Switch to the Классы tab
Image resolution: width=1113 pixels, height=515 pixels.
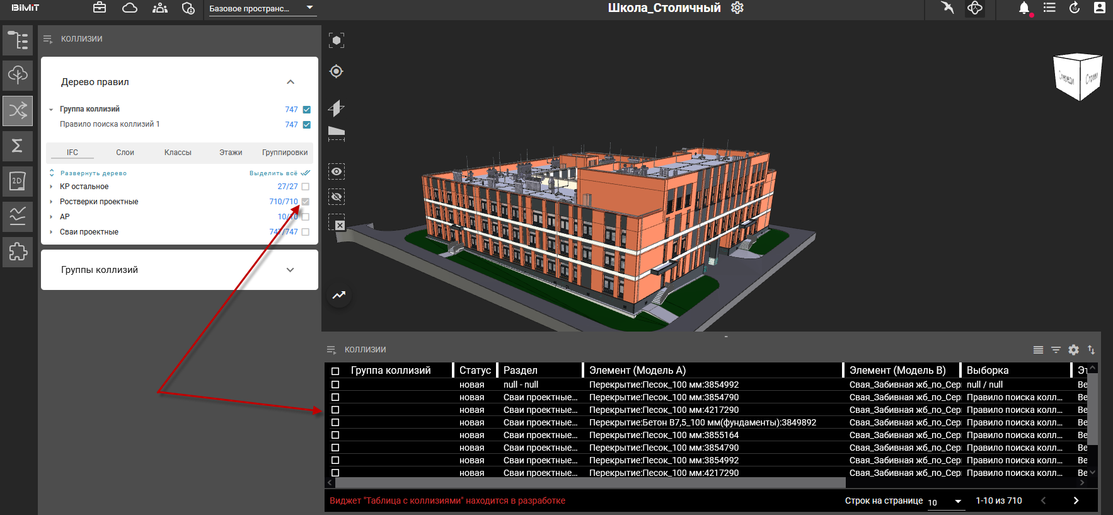178,153
